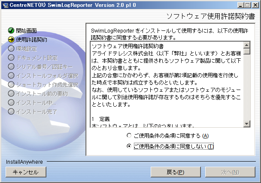Viewport: 261px width, 183px height.
Task: Click the InstallAnywhere label
Action: (x=24, y=162)
